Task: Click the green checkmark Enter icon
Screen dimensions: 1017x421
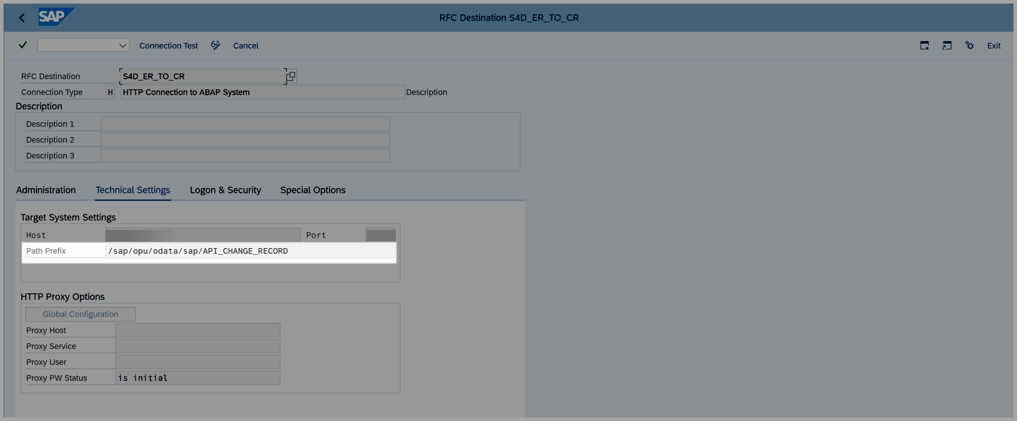Action: (x=23, y=45)
